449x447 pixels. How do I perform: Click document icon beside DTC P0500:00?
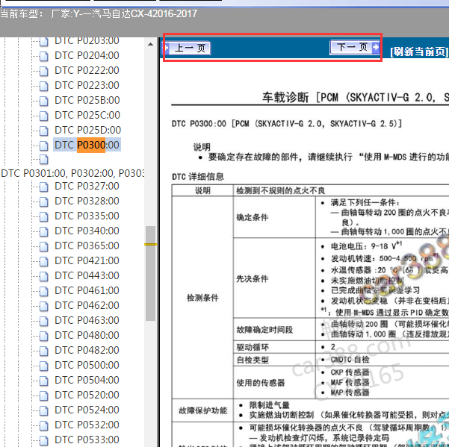tap(44, 366)
